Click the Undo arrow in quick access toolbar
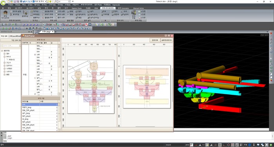This screenshot has height=147, width=274. pos(24,2)
